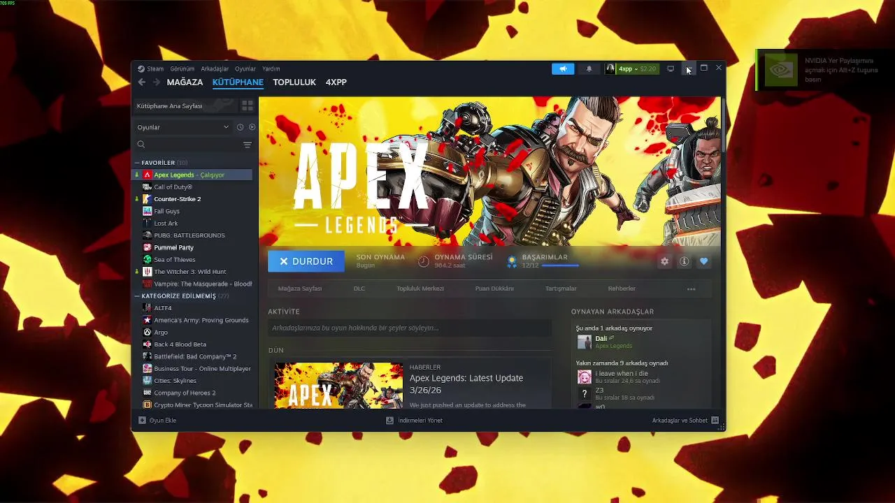The height and width of the screenshot is (503, 895).
Task: Open notifications bell
Action: (589, 68)
